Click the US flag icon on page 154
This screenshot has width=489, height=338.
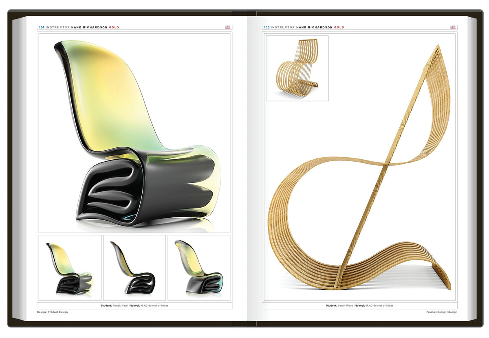[228, 27]
